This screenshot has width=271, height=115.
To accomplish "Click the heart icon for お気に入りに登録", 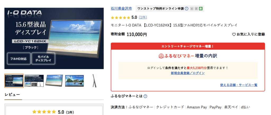I will pos(234,35).
